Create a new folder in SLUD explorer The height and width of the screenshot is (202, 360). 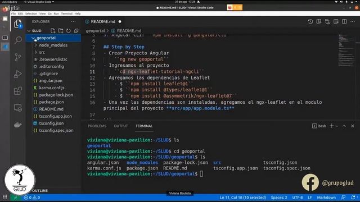61,30
